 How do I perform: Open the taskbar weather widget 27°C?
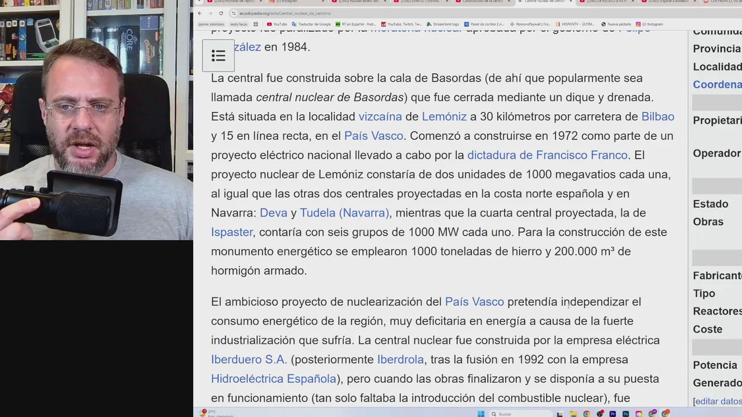click(216, 413)
